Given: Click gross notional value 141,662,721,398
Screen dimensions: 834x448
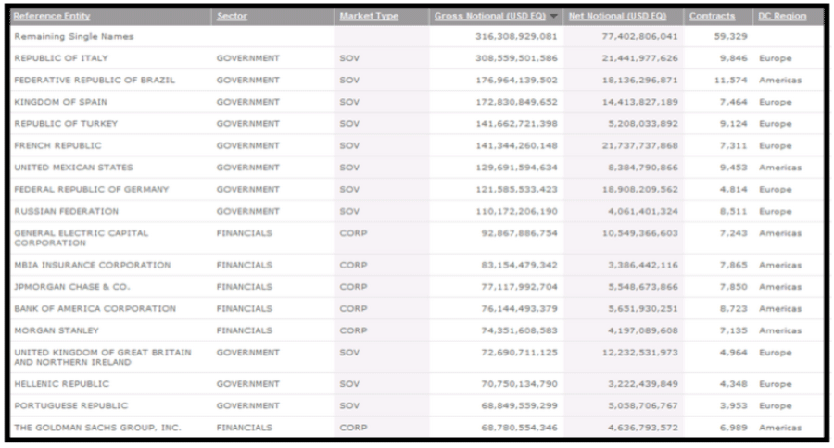Looking at the screenshot, I should tap(516, 124).
